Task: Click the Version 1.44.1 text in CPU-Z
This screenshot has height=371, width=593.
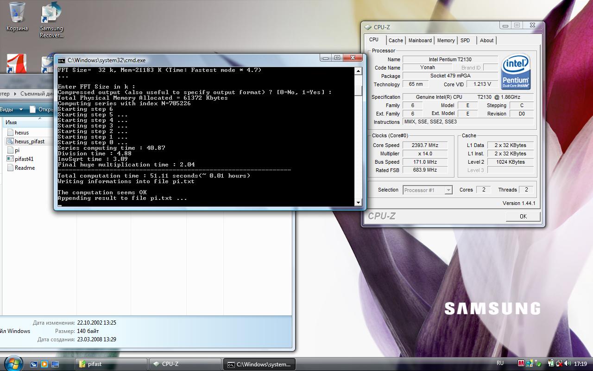Action: pos(519,203)
